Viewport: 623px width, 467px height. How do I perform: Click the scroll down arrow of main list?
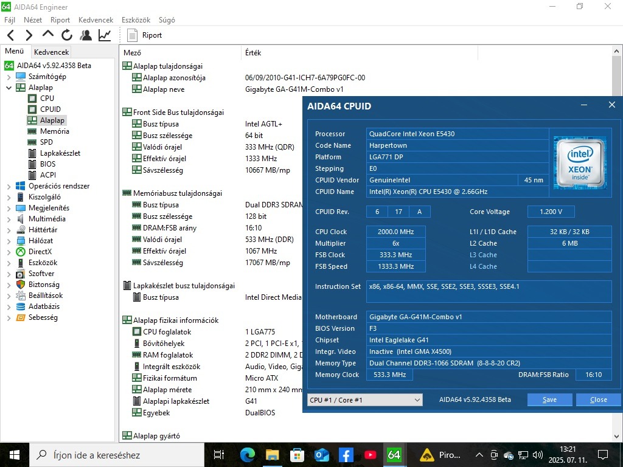tap(616, 437)
